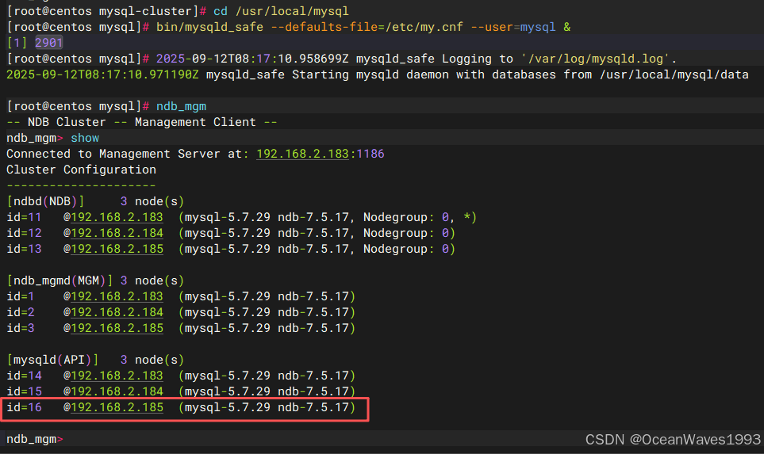Click the timestamp '2025-09-12T08:17:10.971190Z'
764x454 pixels.
coord(102,74)
